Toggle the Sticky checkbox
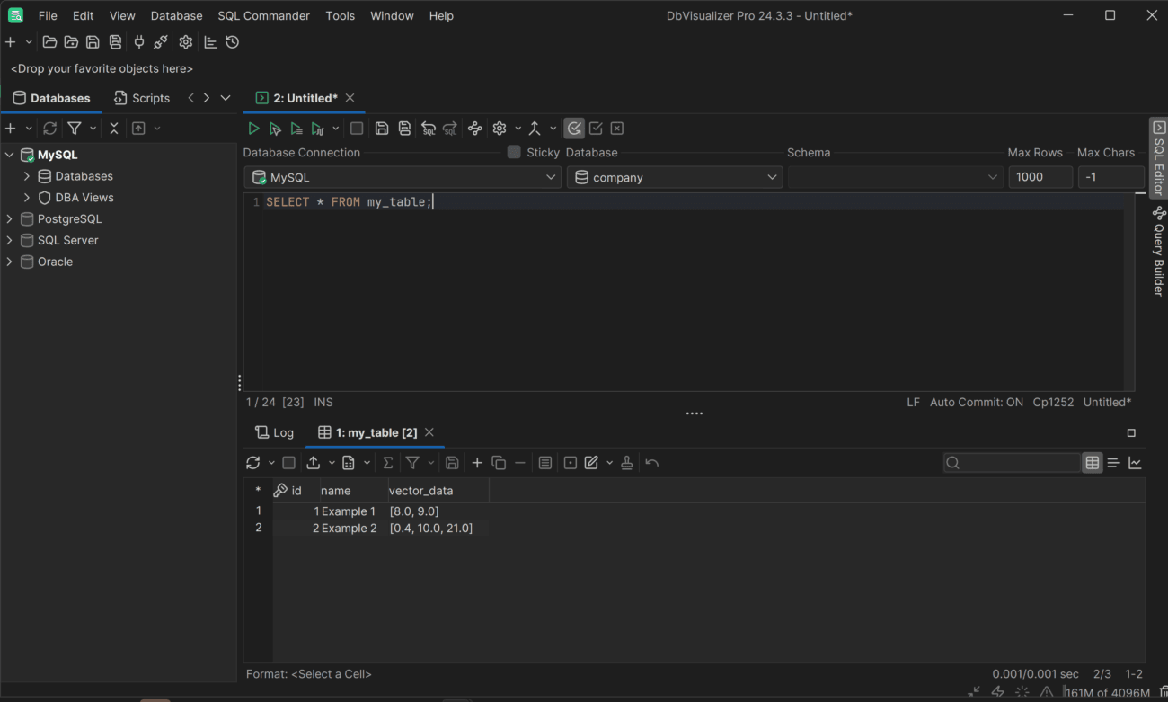The height and width of the screenshot is (702, 1168). pyautogui.click(x=514, y=152)
